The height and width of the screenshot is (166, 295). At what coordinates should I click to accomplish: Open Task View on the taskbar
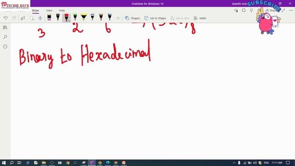point(19,163)
